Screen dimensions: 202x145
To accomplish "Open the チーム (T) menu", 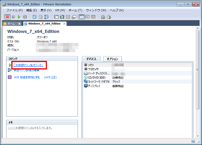I will (x=75, y=10).
